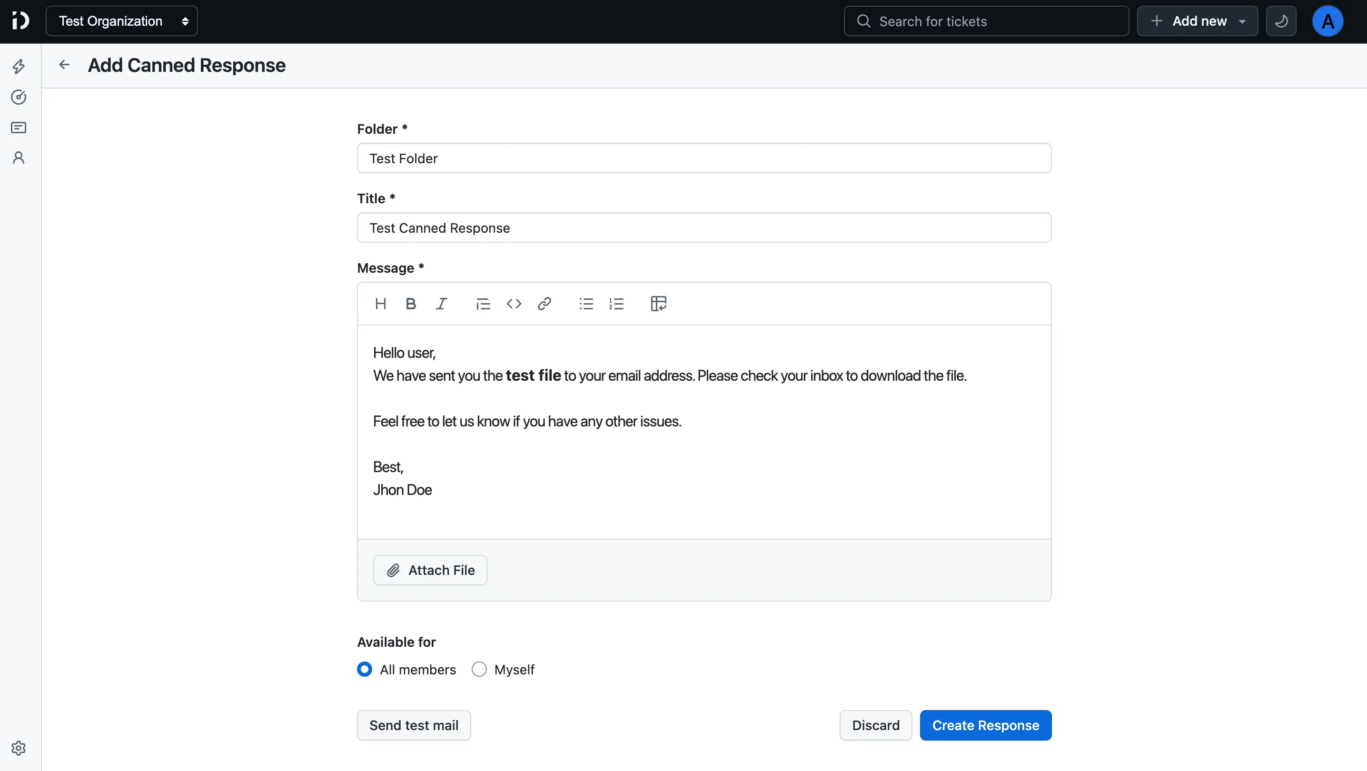Open the Test Organization selector
This screenshot has height=771, width=1367.
121,20
